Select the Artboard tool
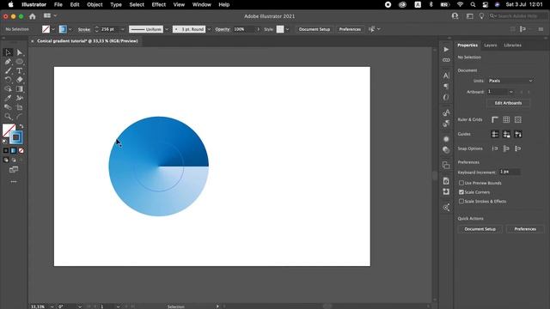 pyautogui.click(x=20, y=107)
